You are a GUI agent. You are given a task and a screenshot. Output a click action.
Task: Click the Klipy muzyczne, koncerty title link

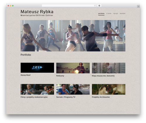pos(103,76)
